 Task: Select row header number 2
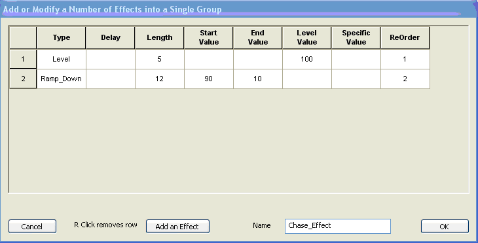coord(23,79)
